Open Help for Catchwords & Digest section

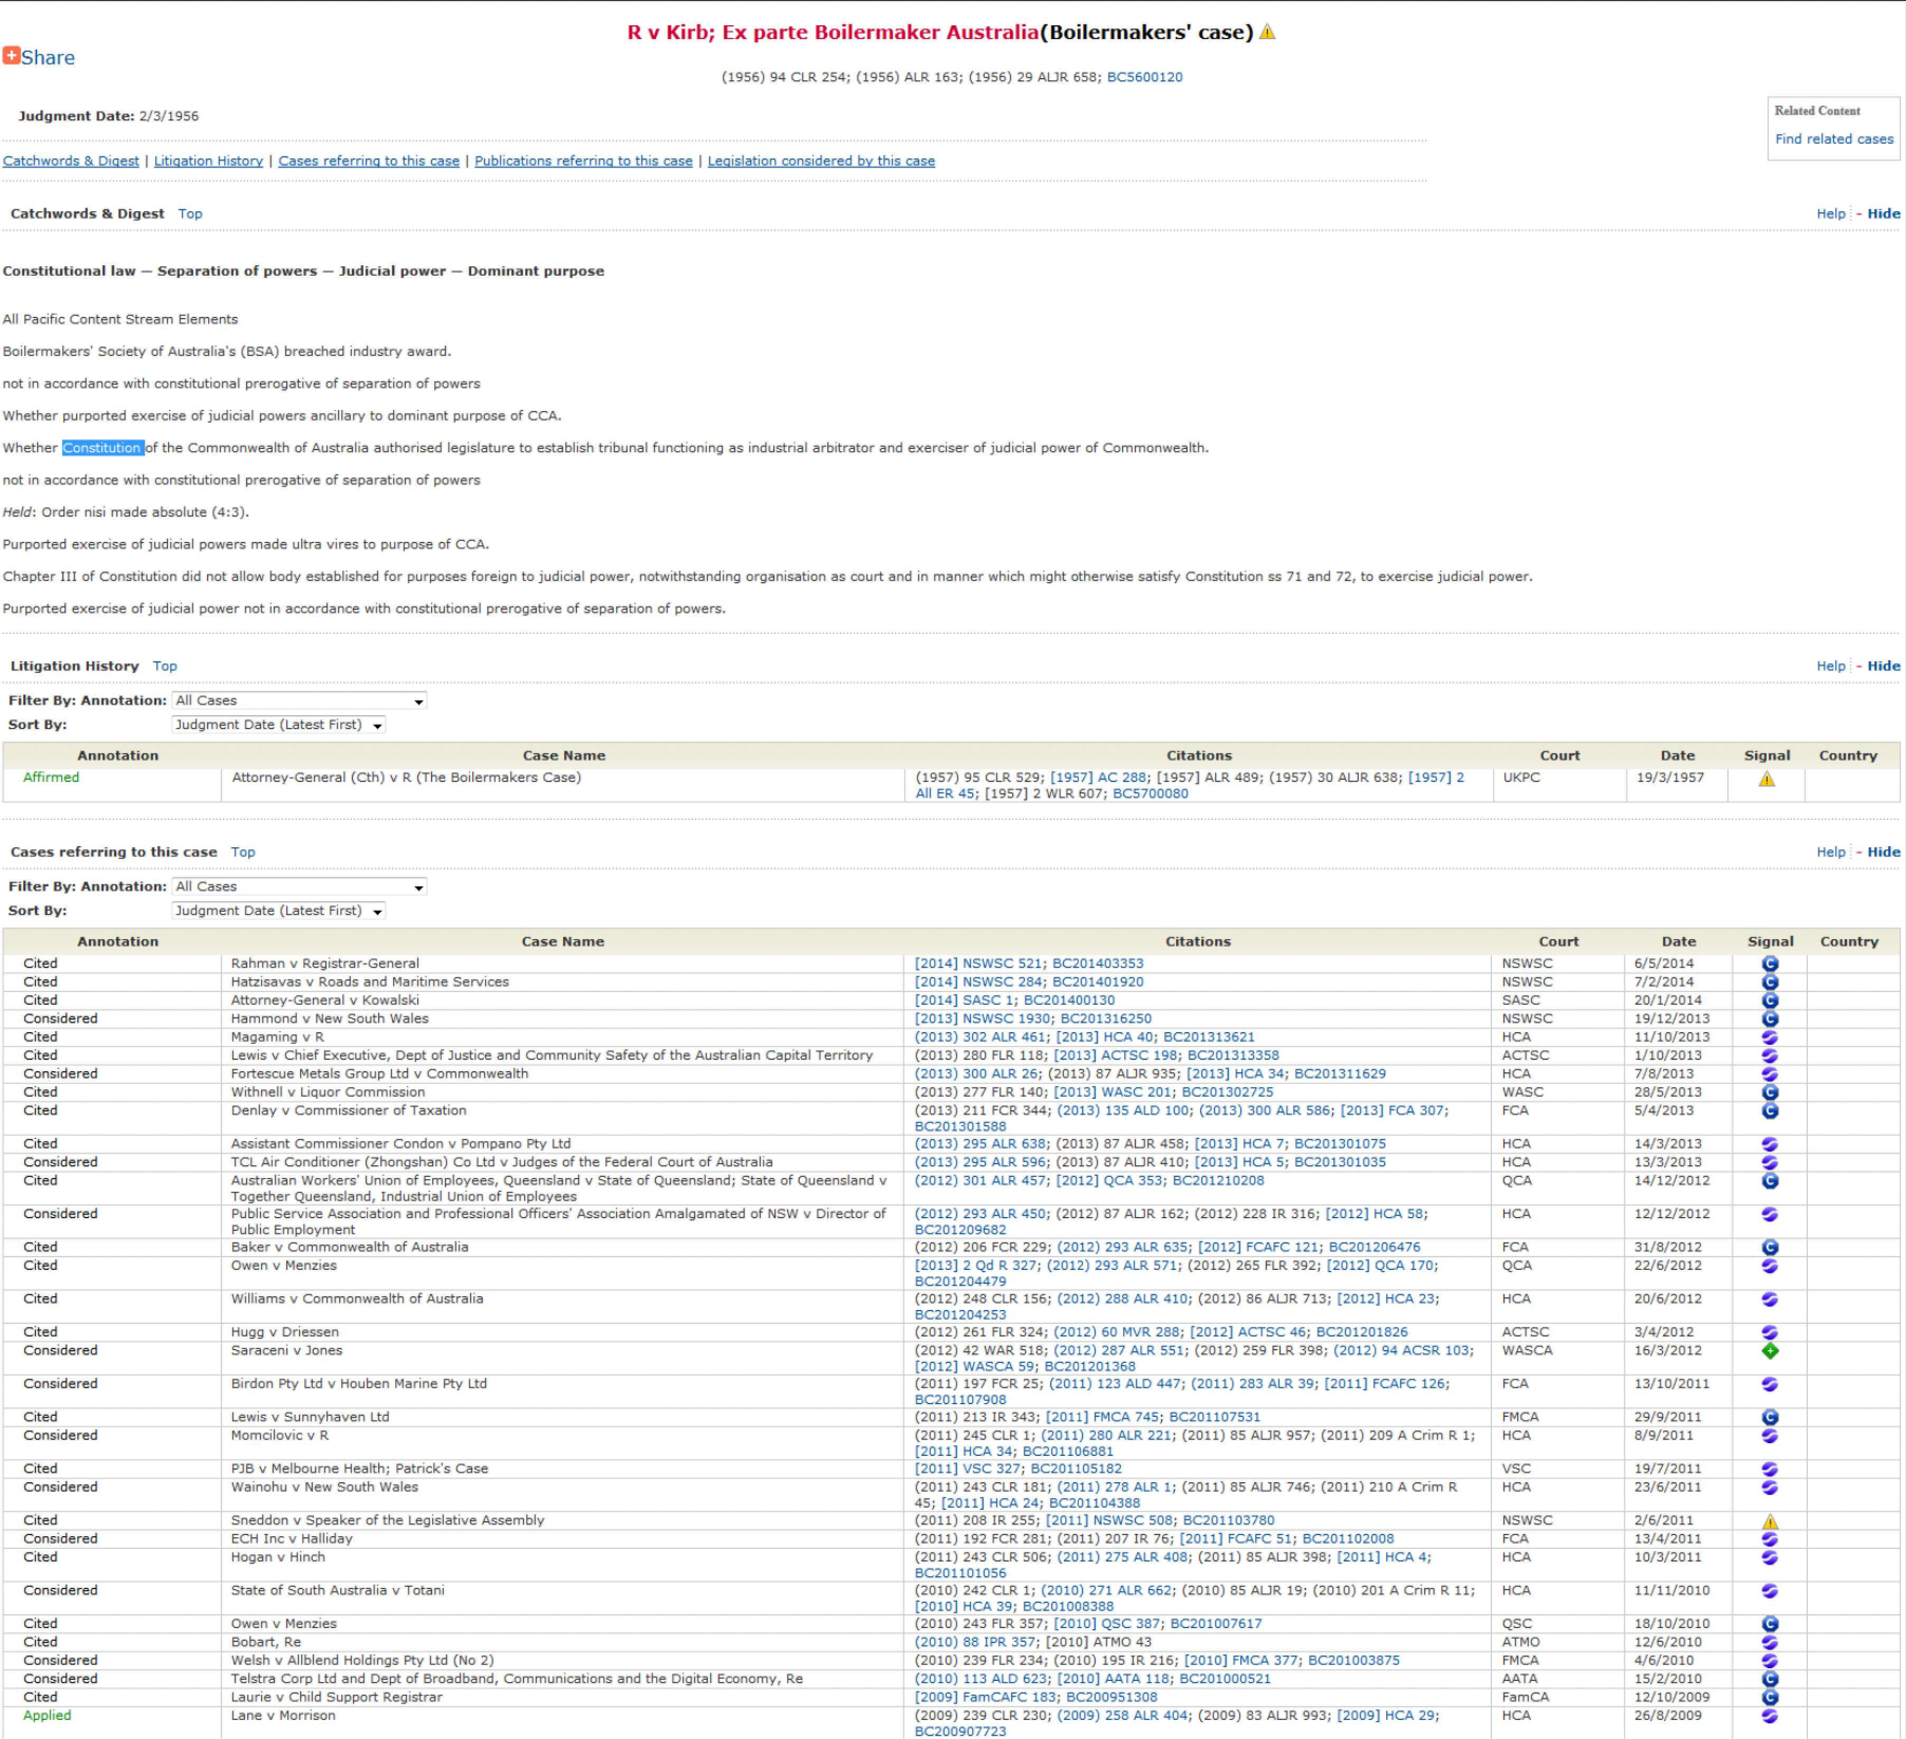tap(1830, 214)
